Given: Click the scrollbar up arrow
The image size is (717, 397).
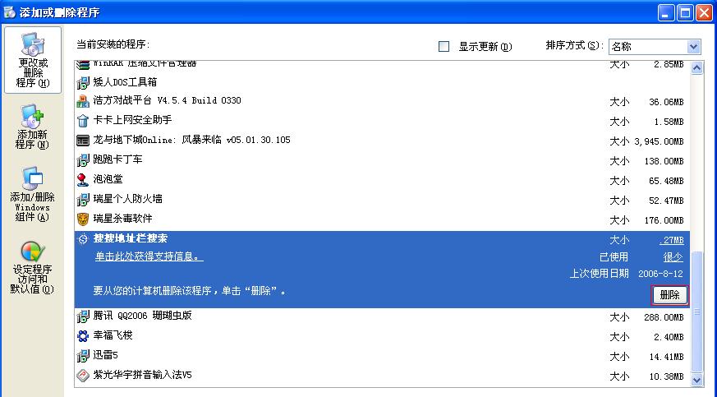Looking at the screenshot, I should (x=697, y=68).
